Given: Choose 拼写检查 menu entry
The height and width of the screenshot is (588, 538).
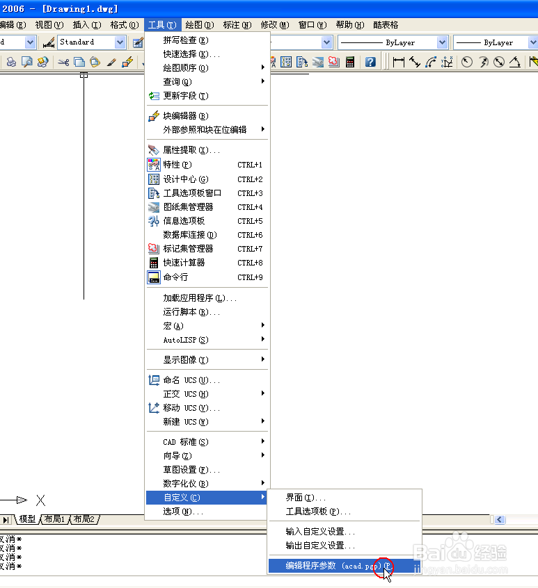Looking at the screenshot, I should click(207, 40).
